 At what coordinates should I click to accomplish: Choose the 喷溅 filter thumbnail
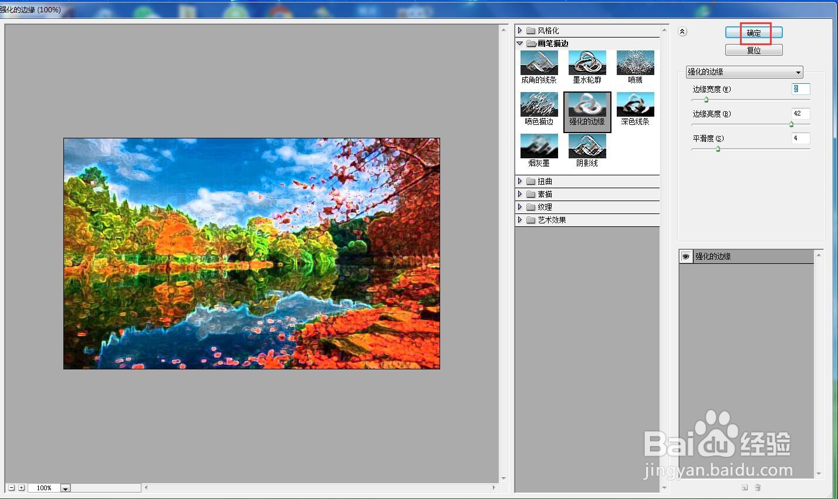[635, 67]
